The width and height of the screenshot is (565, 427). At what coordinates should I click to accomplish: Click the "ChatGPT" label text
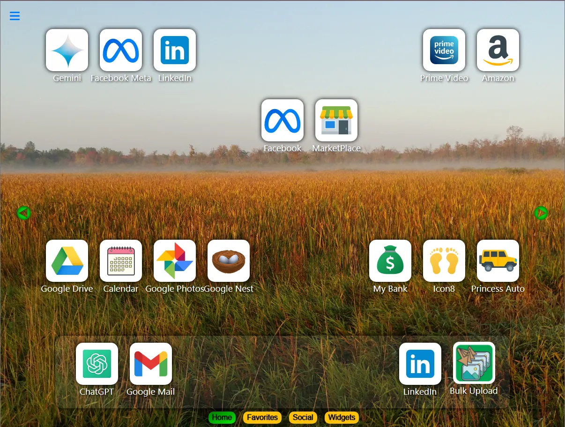point(97,392)
